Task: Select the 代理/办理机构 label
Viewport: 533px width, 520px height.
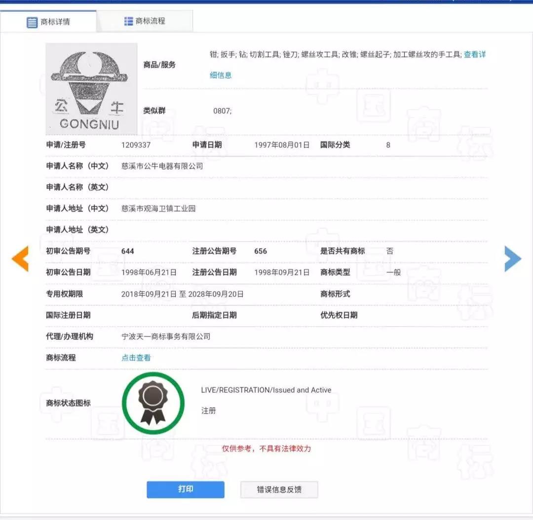Action: tap(70, 336)
